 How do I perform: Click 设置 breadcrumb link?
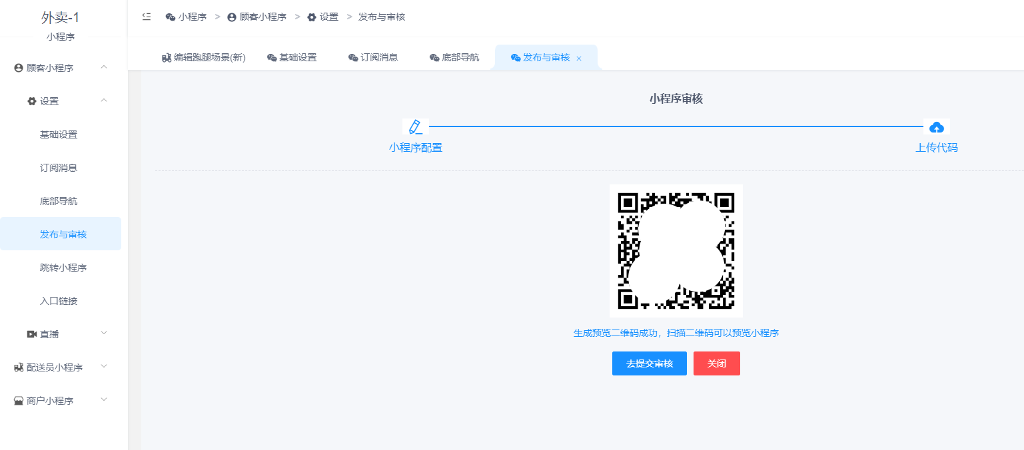(329, 17)
